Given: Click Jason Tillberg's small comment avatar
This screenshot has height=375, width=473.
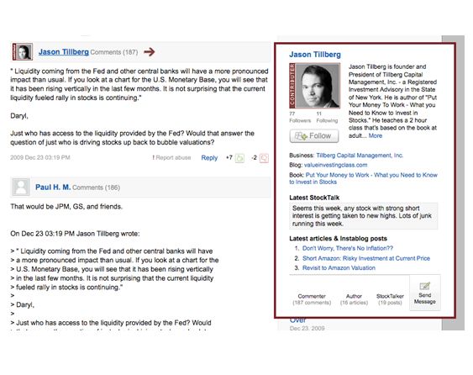Looking at the screenshot, I should [x=23, y=52].
